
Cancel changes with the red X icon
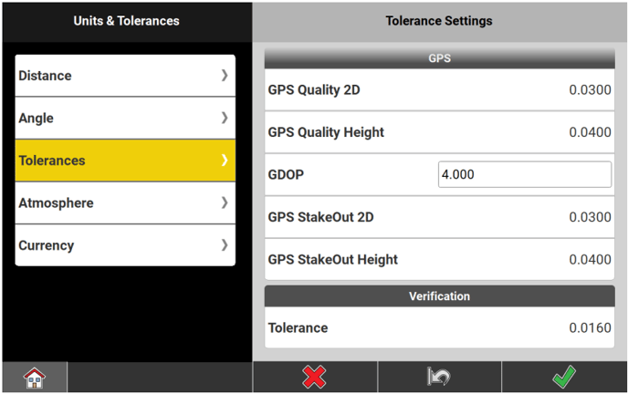[x=315, y=377]
